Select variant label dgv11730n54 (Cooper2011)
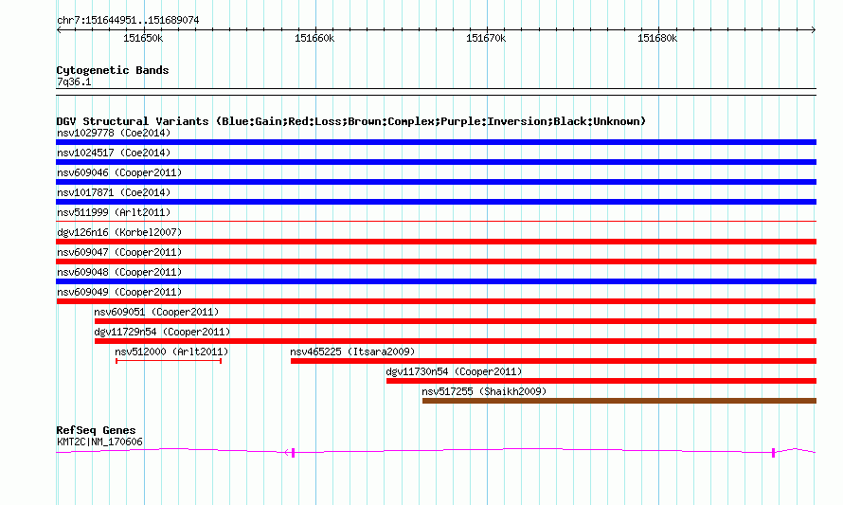 tap(455, 371)
